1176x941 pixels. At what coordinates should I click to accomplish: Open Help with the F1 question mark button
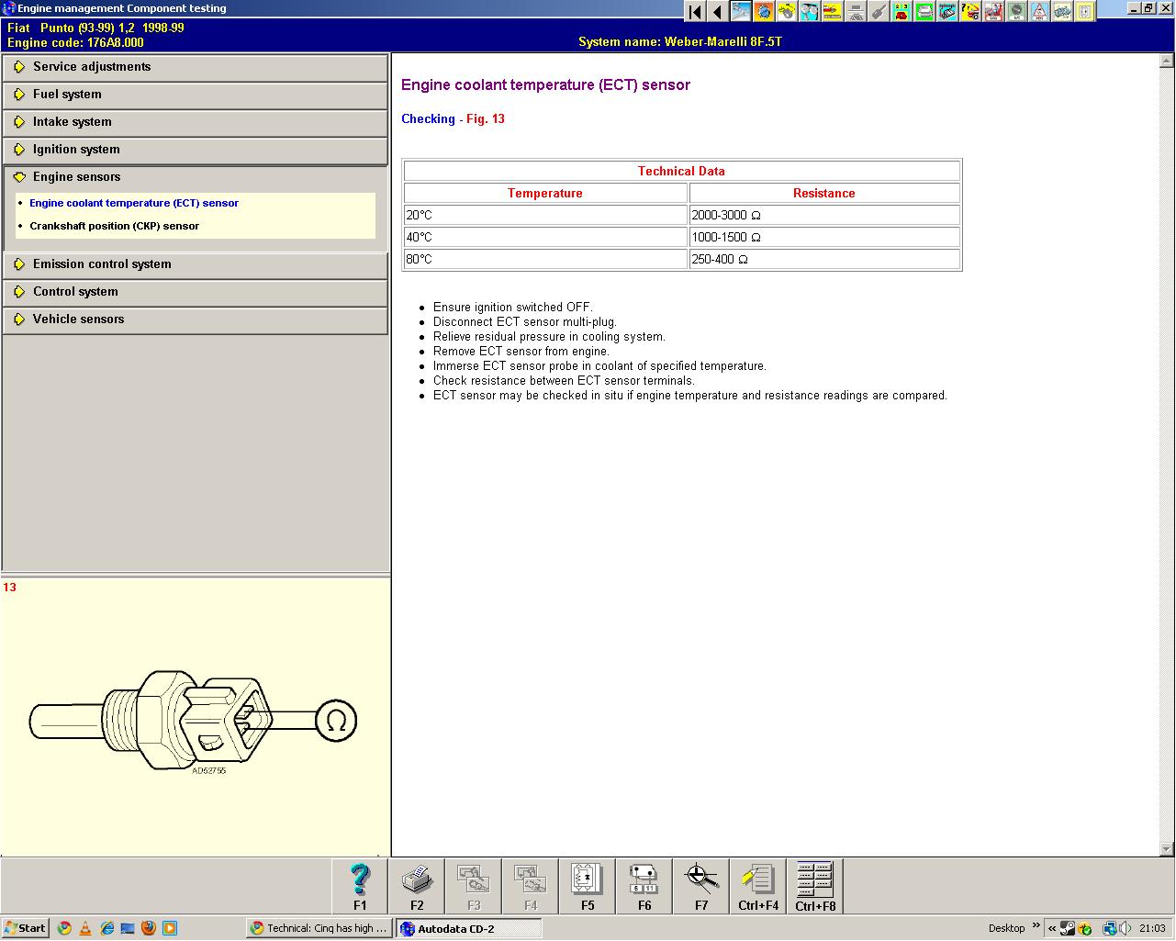[x=360, y=887]
